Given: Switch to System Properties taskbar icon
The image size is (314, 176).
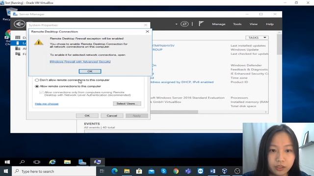Looking at the screenshot, I should 97,162.
